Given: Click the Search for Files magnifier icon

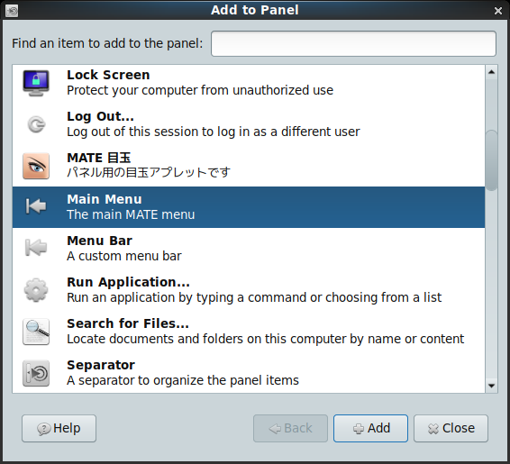Looking at the screenshot, I should click(x=36, y=332).
